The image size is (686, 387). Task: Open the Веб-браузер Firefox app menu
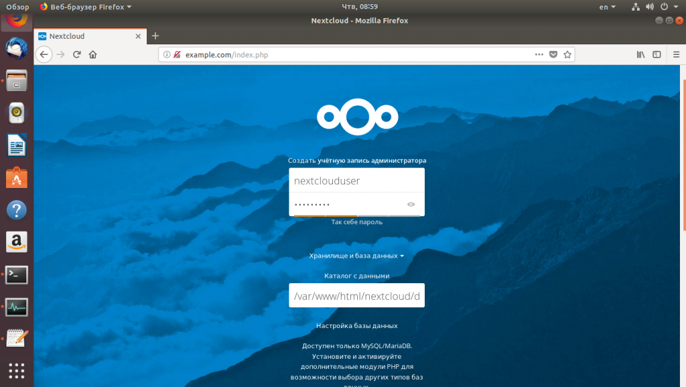click(85, 7)
